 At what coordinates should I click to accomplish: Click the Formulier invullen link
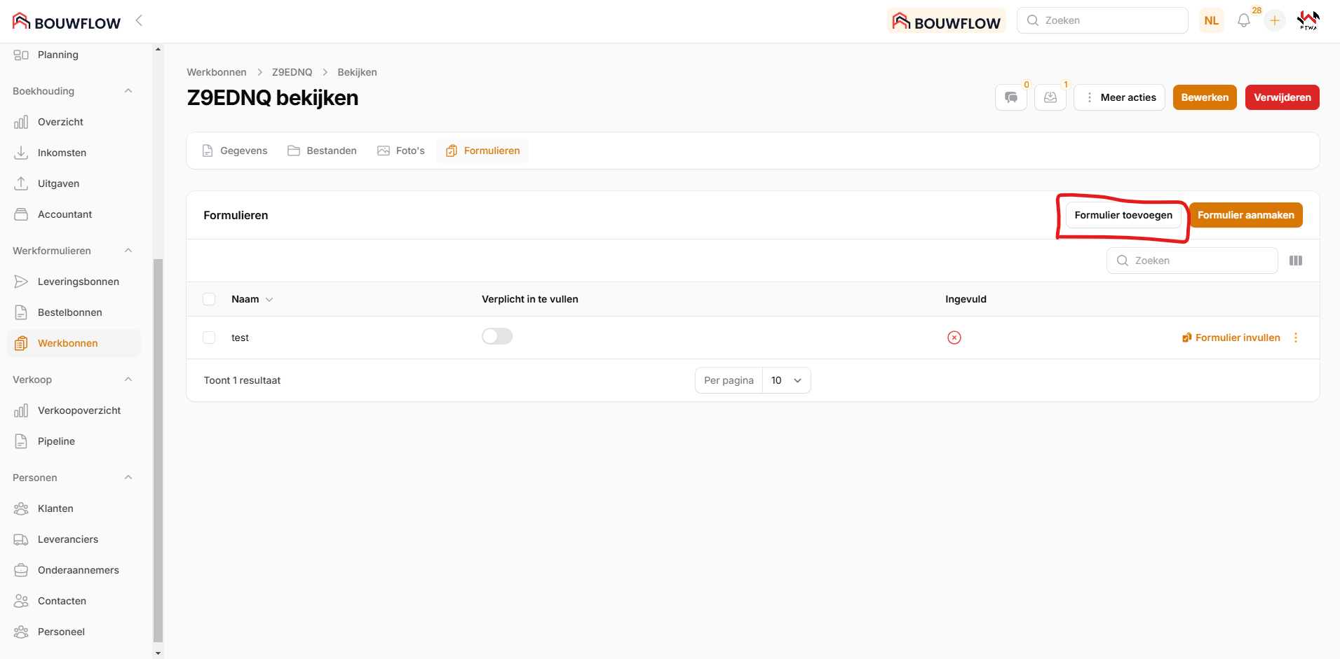pos(1231,338)
